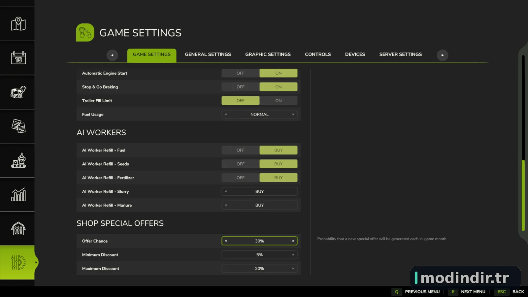Open the finances bank building icon

point(18,228)
